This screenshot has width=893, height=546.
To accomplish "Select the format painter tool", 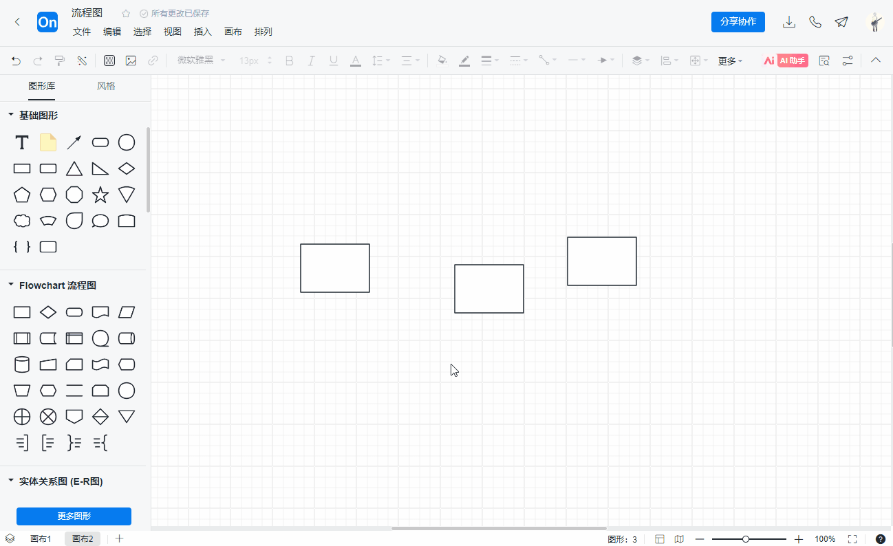I will (x=60, y=61).
